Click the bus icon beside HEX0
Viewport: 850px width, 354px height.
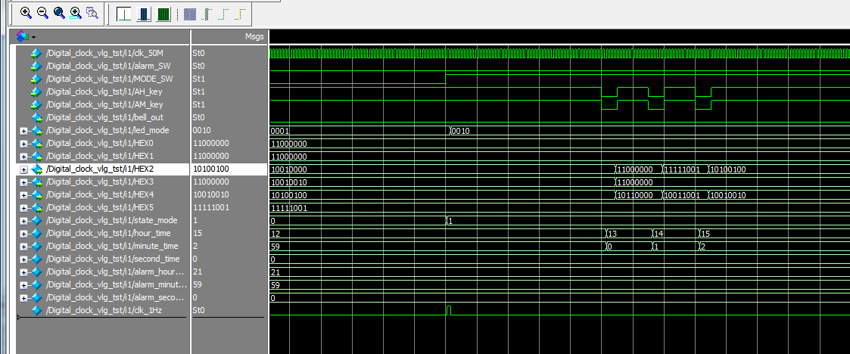(x=37, y=143)
